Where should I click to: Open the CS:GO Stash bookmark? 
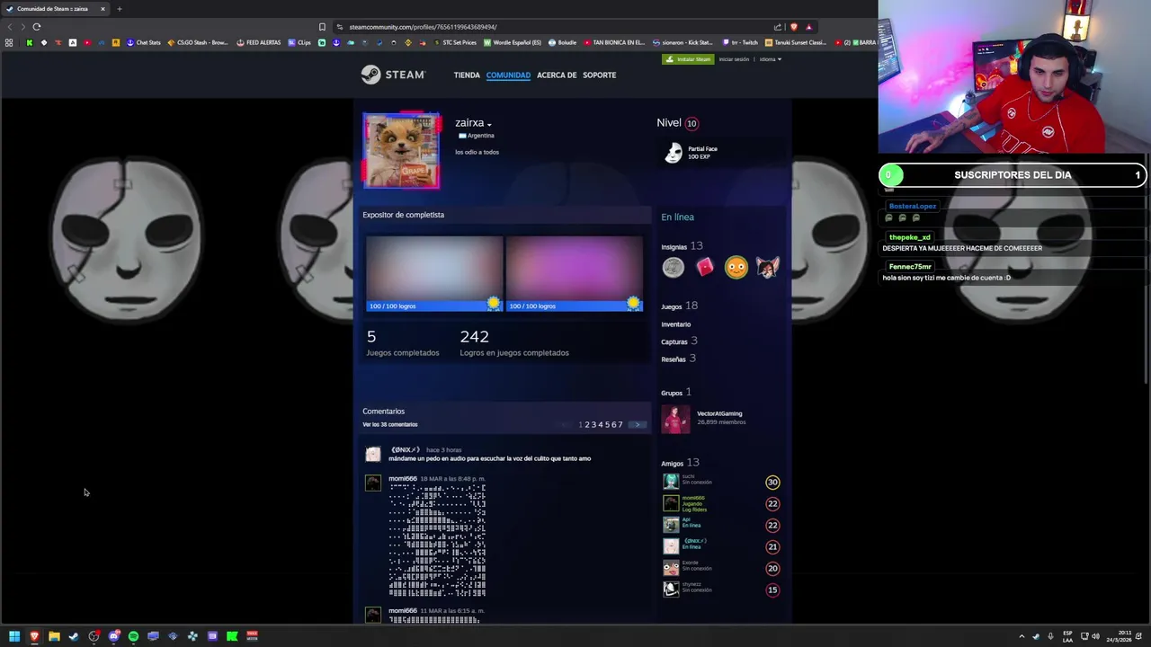click(x=198, y=42)
